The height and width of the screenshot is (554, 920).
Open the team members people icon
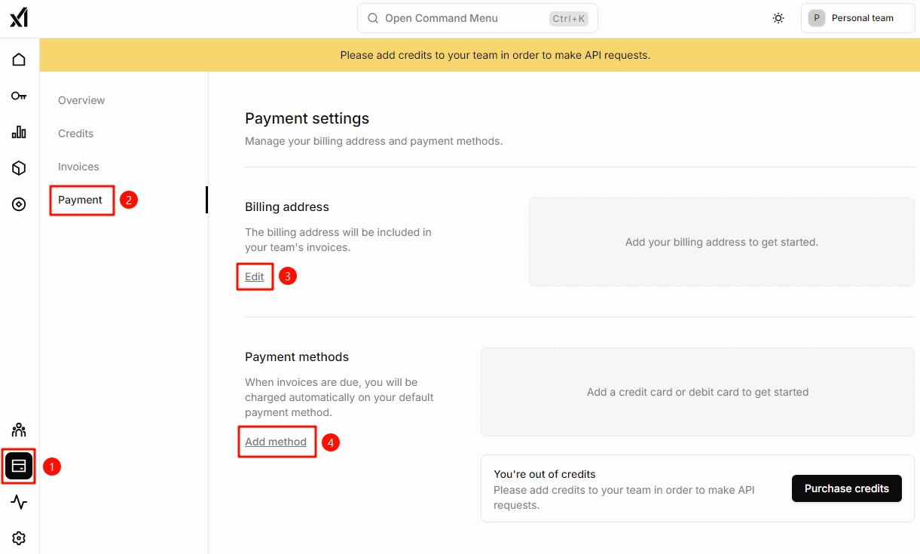[19, 430]
